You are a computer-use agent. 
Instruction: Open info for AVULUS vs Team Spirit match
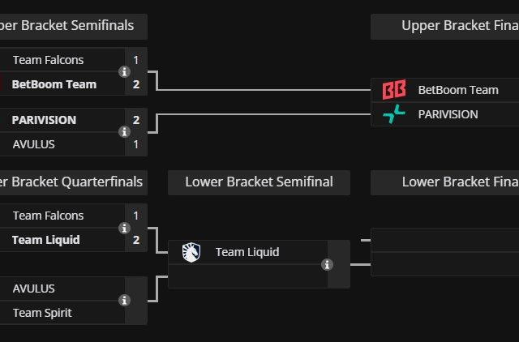pos(124,300)
